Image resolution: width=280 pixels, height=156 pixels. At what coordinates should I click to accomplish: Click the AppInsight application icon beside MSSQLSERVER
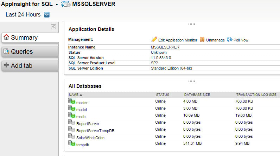click(x=65, y=4)
